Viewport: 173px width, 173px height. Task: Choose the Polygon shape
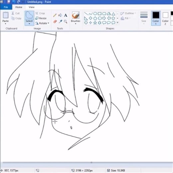point(109,14)
